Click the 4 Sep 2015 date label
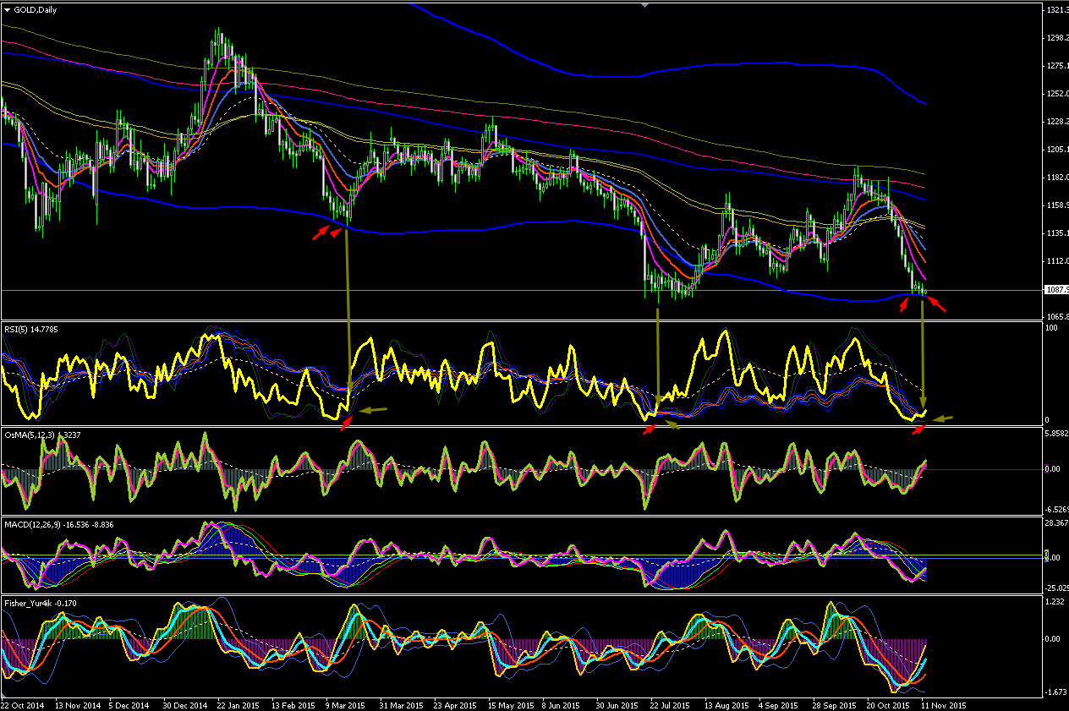1069x711 pixels. pos(777,704)
